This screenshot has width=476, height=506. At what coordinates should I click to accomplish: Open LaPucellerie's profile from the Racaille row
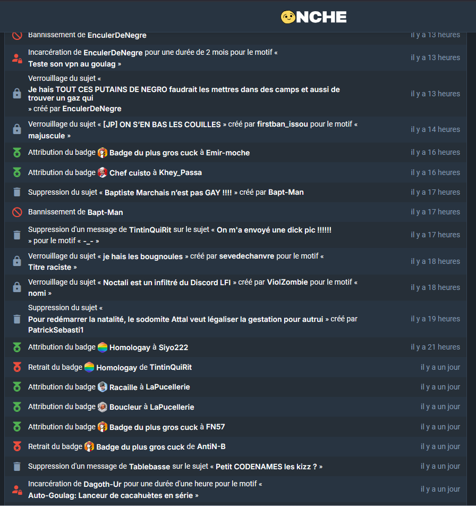click(167, 387)
